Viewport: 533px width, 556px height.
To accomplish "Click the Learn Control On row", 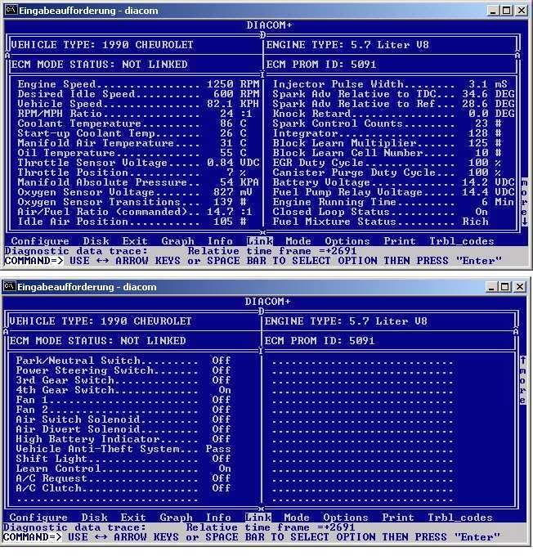I will 123,469.
